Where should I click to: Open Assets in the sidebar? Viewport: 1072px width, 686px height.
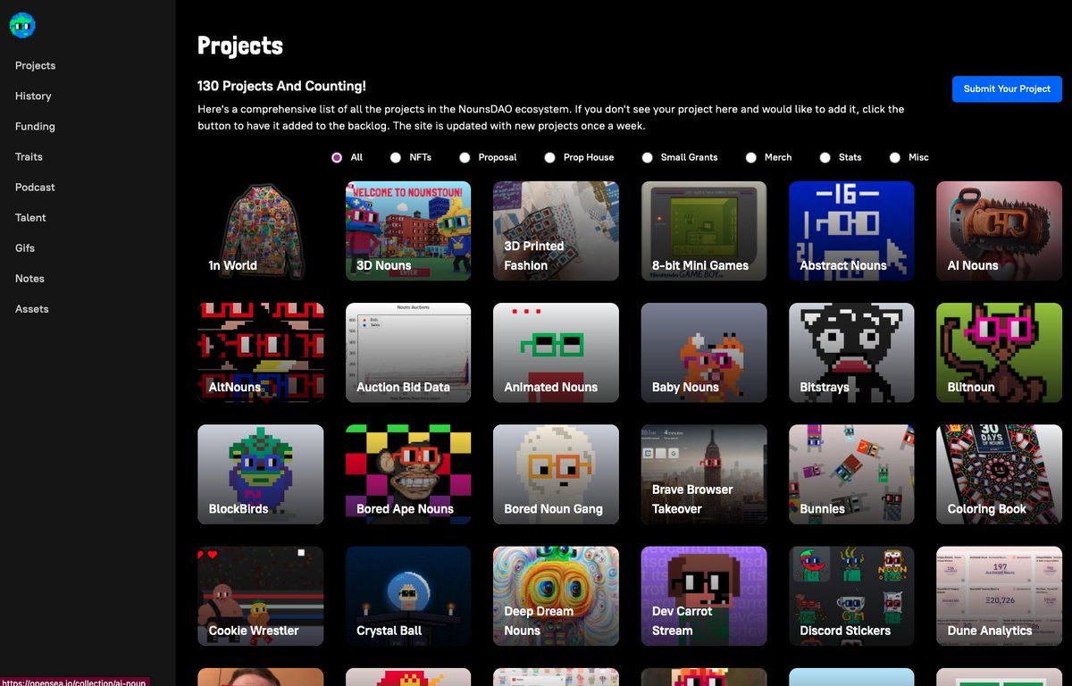32,309
